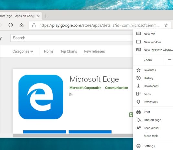Click the 3+ content rating badge

coord(71,94)
